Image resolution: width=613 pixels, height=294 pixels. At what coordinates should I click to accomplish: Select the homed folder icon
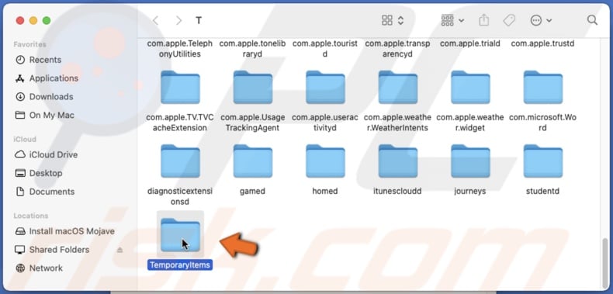325,161
